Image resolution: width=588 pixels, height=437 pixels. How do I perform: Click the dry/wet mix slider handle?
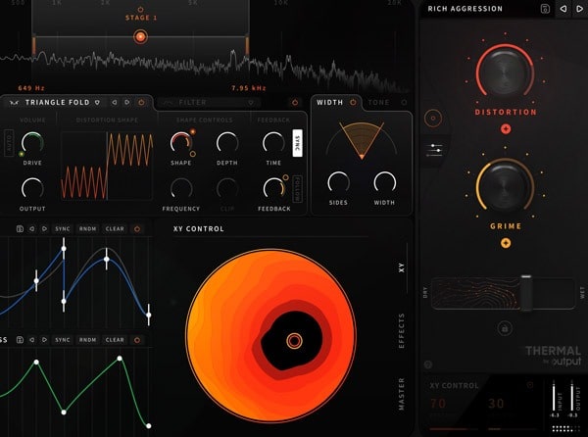pos(526,291)
